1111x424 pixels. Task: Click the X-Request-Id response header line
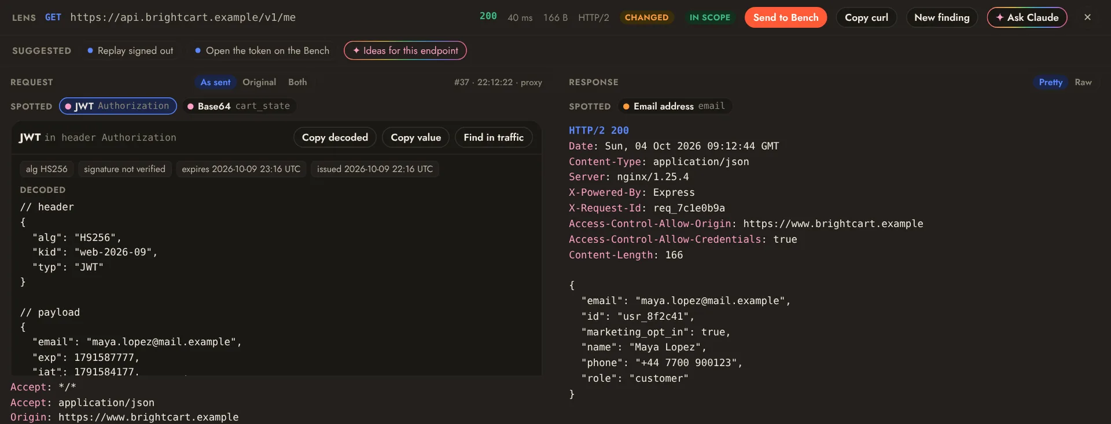(647, 208)
